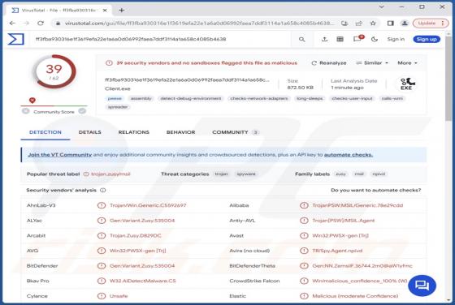Vote negative on Community Score x icon
The width and height of the screenshot is (455, 305).
[25, 111]
